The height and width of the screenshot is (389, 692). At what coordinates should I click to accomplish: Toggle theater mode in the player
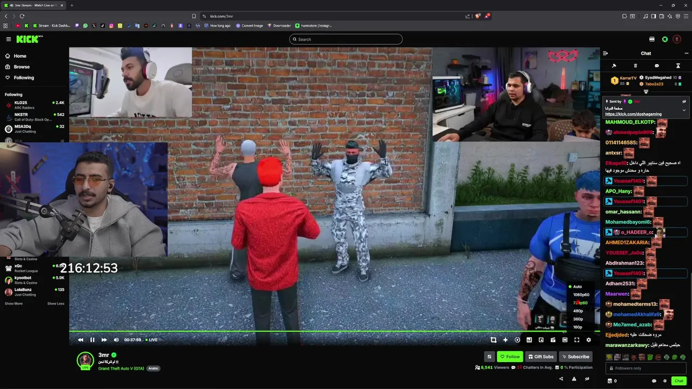pyautogui.click(x=565, y=340)
